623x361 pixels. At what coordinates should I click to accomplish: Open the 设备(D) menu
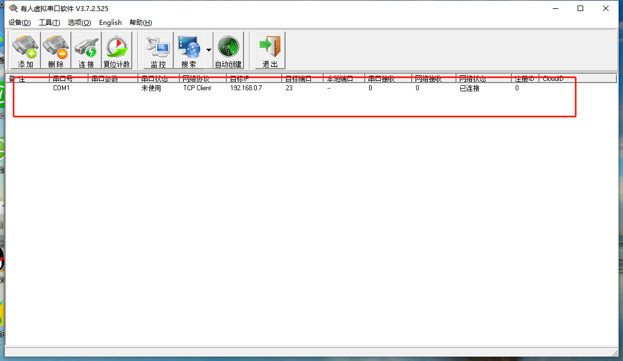click(x=19, y=22)
